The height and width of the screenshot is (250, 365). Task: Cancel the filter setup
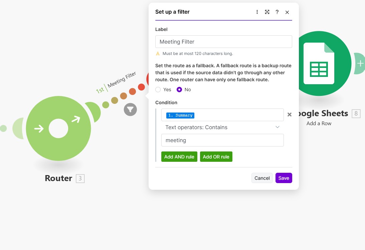pos(262,178)
